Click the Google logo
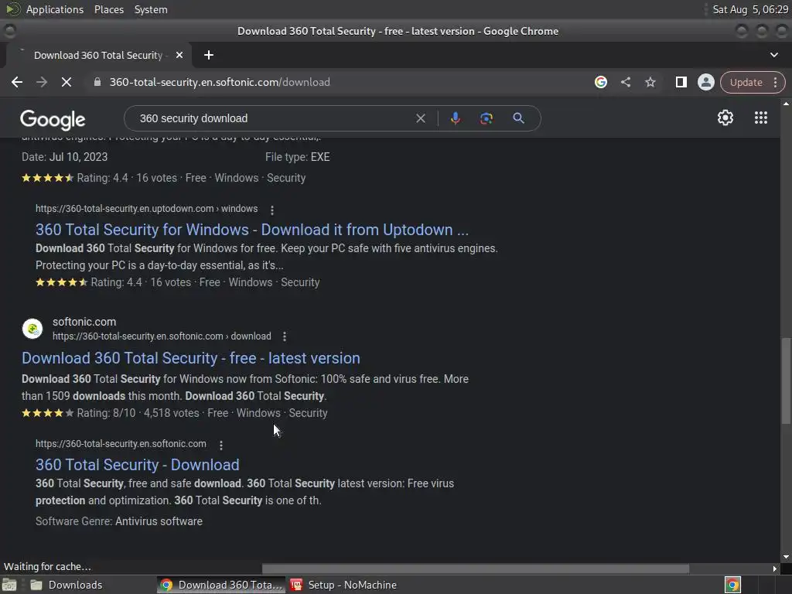The image size is (792, 594). 53,120
